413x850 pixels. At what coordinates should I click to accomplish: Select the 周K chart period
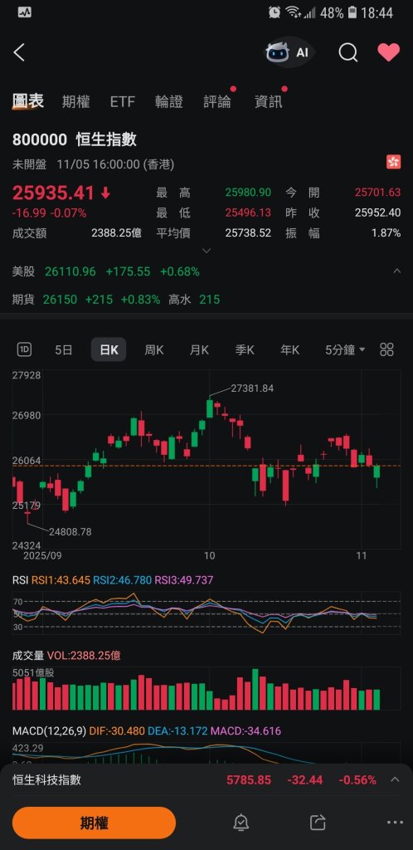pos(153,349)
